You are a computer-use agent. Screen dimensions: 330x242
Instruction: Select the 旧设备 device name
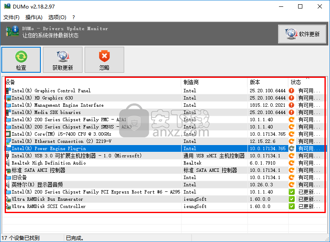[19, 177]
